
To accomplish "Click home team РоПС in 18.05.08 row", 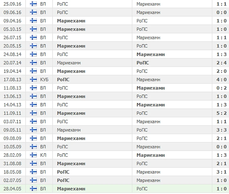I will [x=63, y=172].
